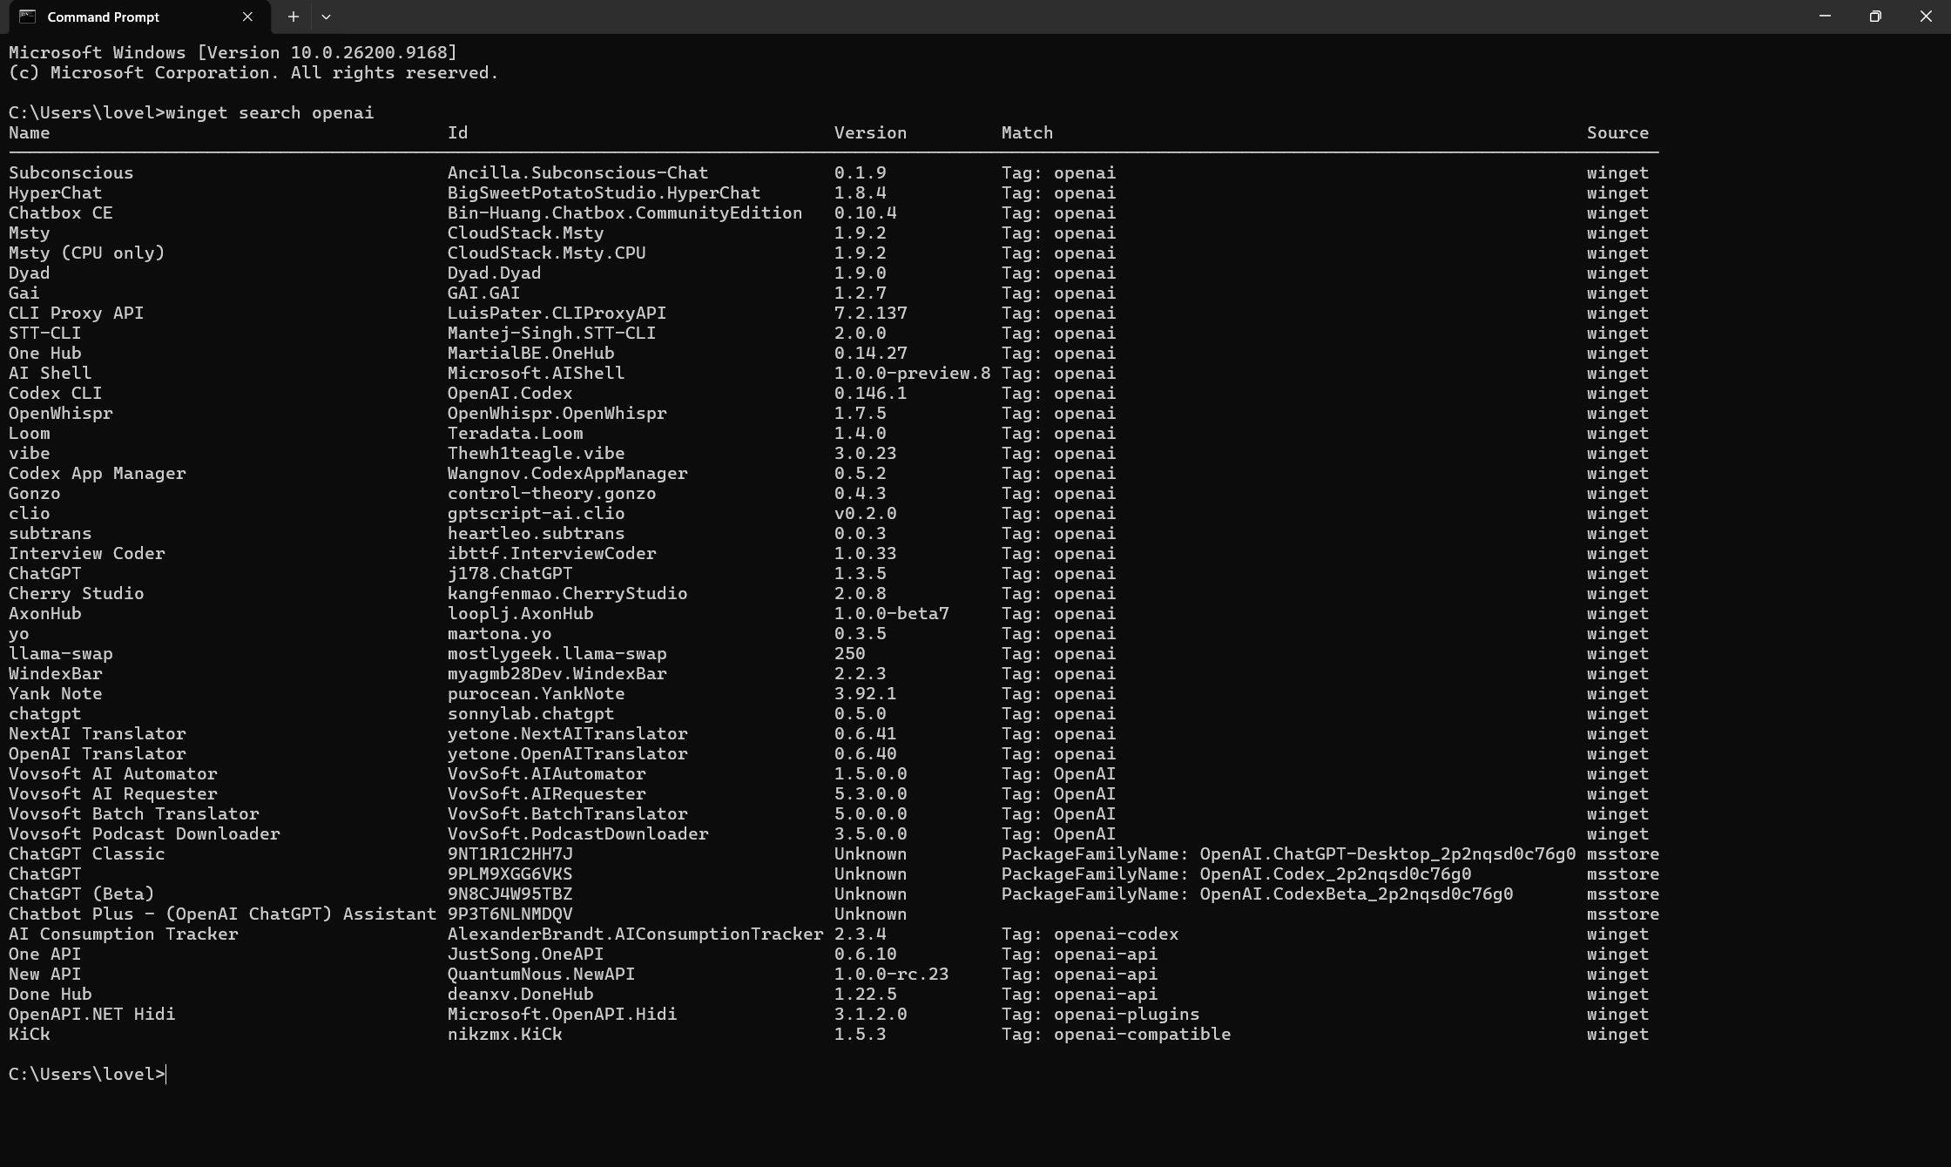
Task: Click the 'Subconscious' package name
Action: (71, 172)
